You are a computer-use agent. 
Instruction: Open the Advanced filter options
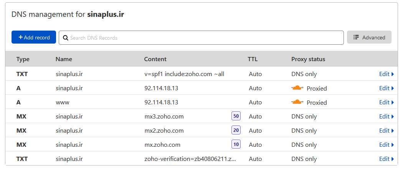coord(369,37)
